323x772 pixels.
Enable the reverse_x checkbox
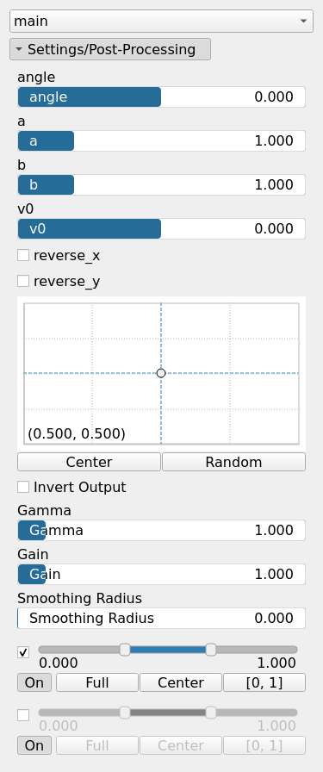(23, 255)
